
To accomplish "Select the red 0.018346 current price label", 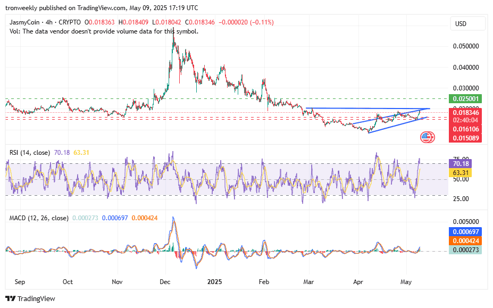I will click(465, 113).
